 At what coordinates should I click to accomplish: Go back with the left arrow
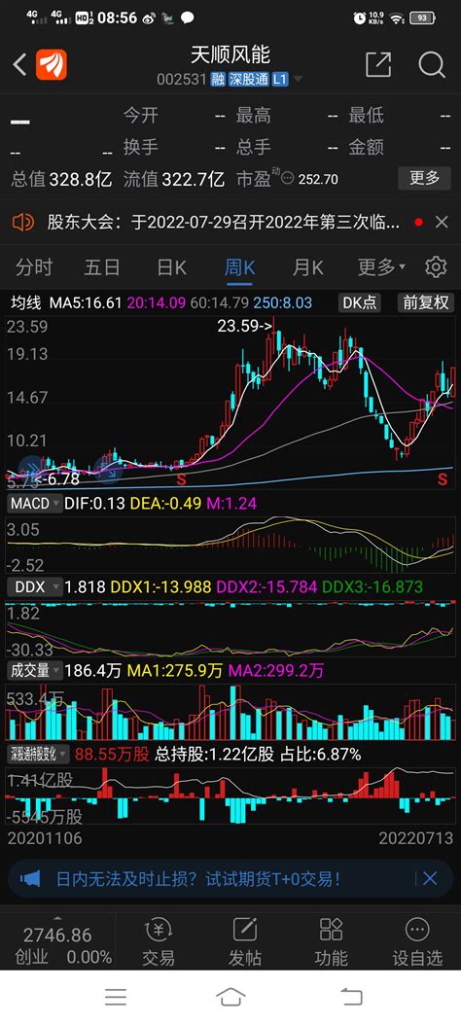pos(19,64)
